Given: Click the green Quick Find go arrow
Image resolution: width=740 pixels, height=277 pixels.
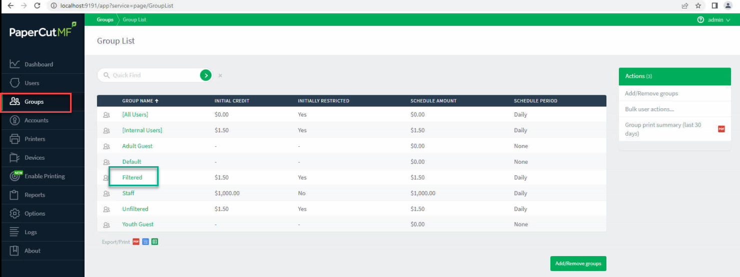Looking at the screenshot, I should point(206,75).
